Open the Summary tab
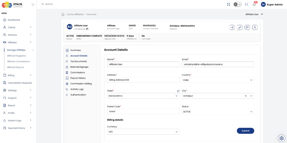 76,50
